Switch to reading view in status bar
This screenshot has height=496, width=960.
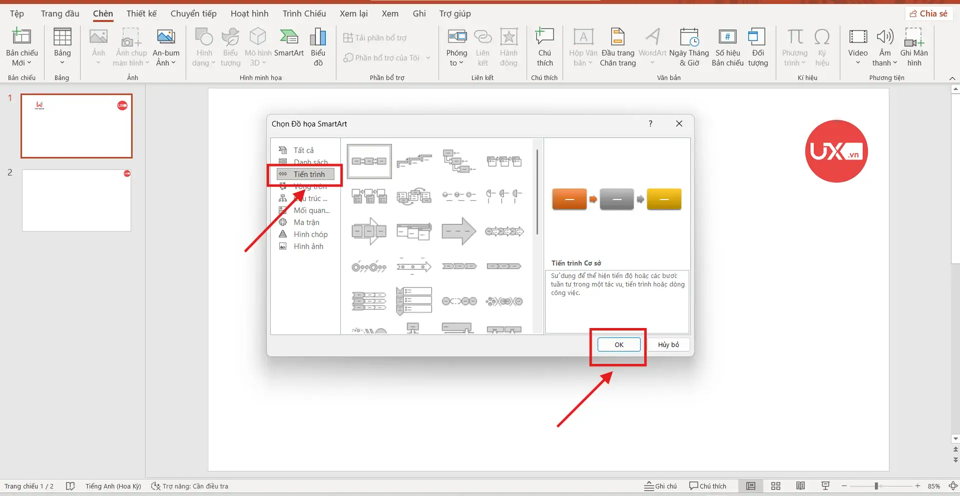[800, 486]
